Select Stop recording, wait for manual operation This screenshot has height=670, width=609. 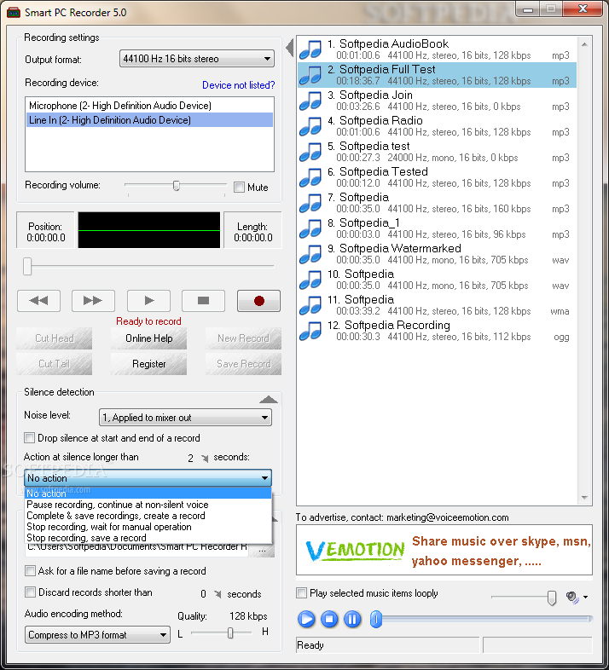[x=148, y=527]
